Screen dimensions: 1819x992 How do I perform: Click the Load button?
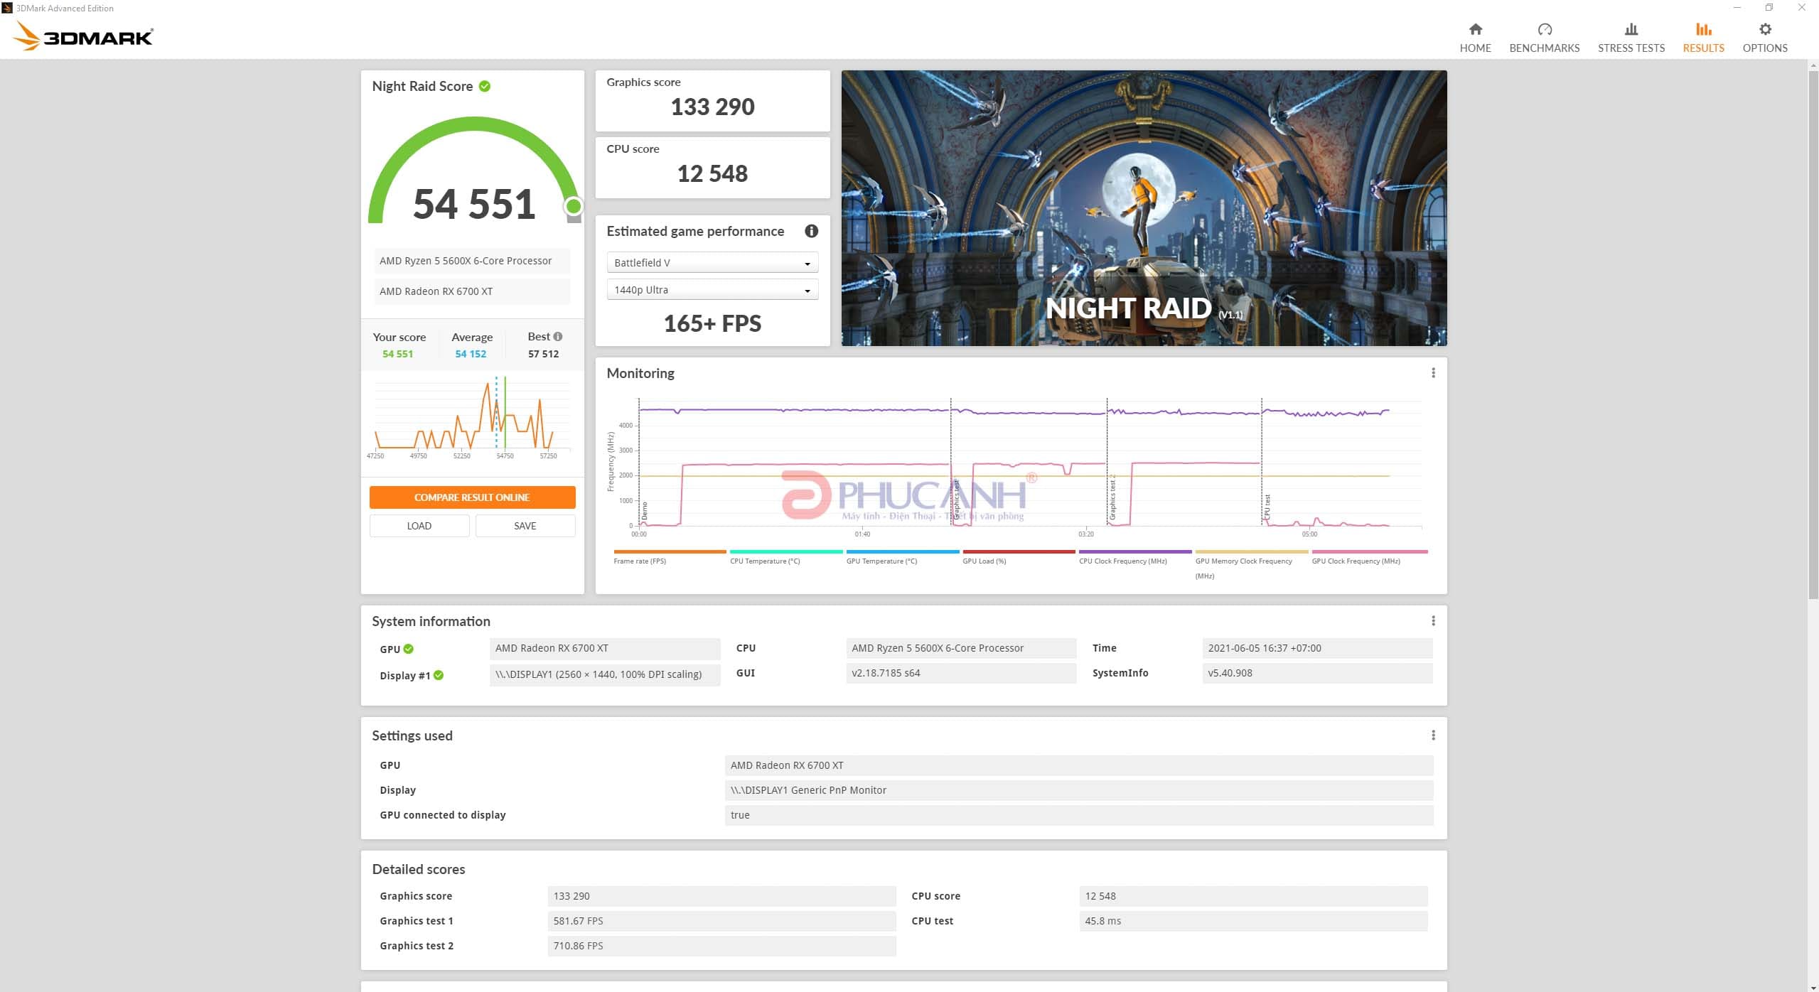[x=419, y=526]
